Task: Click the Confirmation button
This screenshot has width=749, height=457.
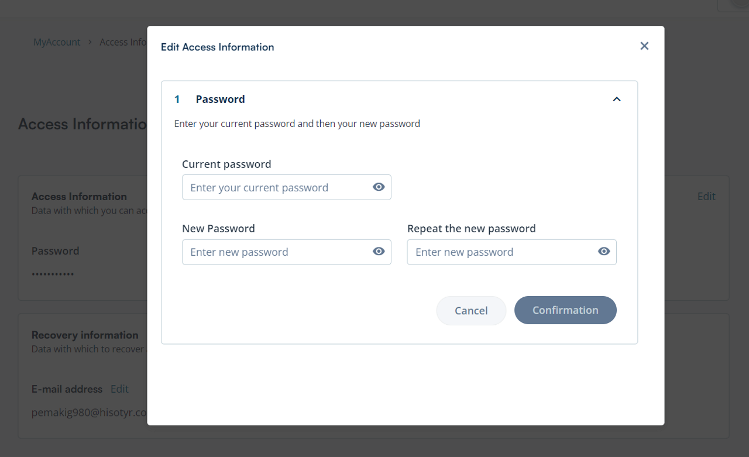Action: (565, 310)
